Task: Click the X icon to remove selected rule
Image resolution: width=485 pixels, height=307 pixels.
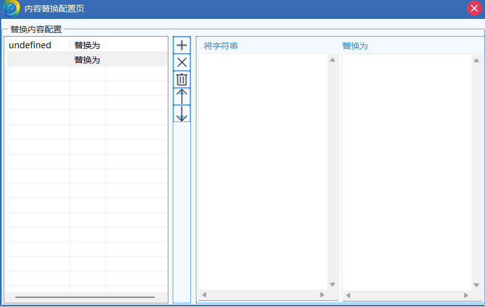Action: 182,62
